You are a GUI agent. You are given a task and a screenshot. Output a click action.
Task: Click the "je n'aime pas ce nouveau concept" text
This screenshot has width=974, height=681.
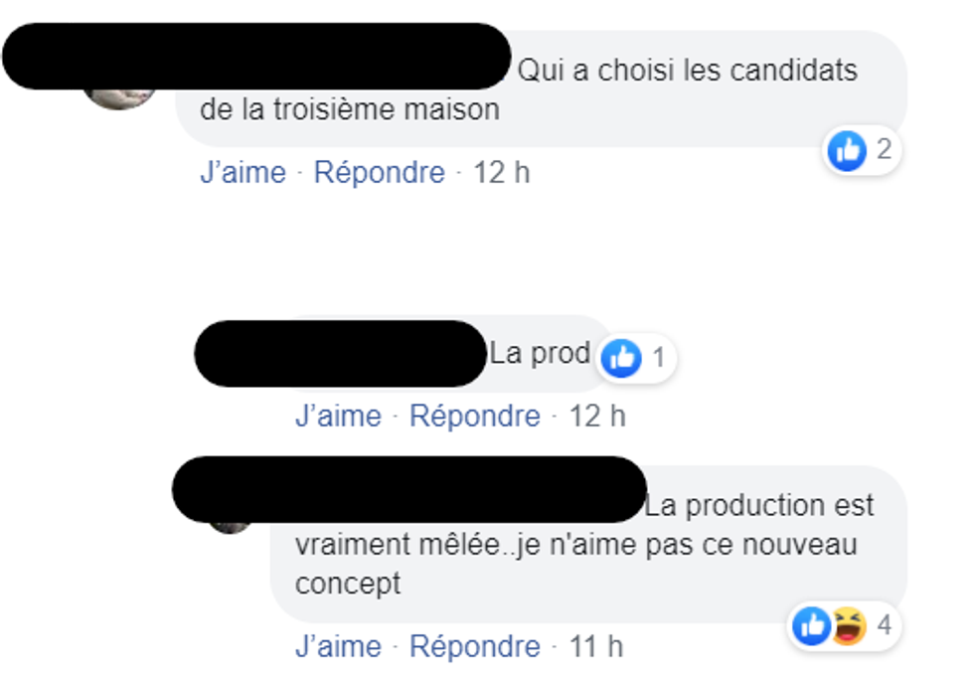click(x=576, y=546)
